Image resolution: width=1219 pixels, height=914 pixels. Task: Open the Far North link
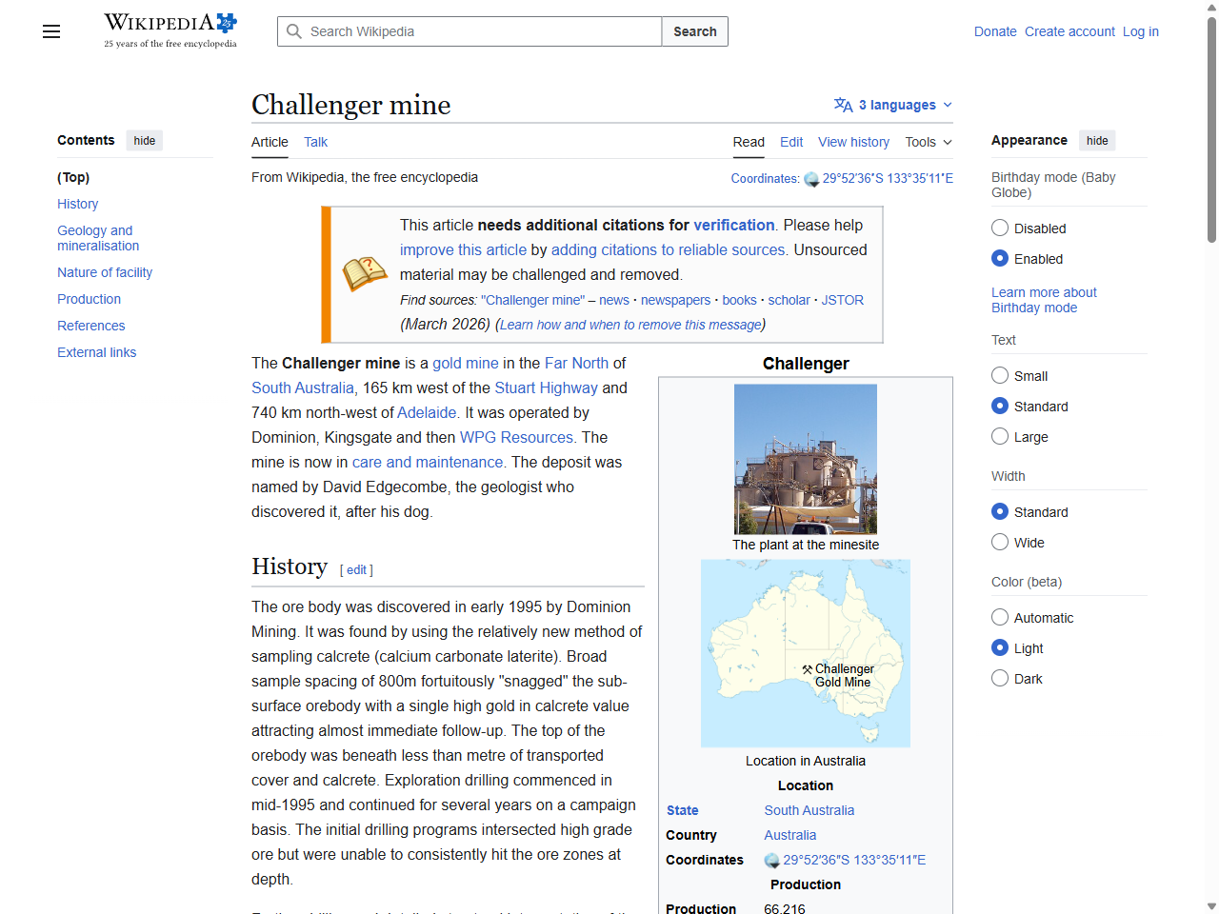(x=576, y=363)
